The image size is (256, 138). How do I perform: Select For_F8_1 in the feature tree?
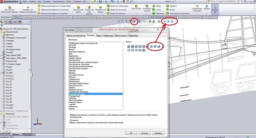point(10,105)
